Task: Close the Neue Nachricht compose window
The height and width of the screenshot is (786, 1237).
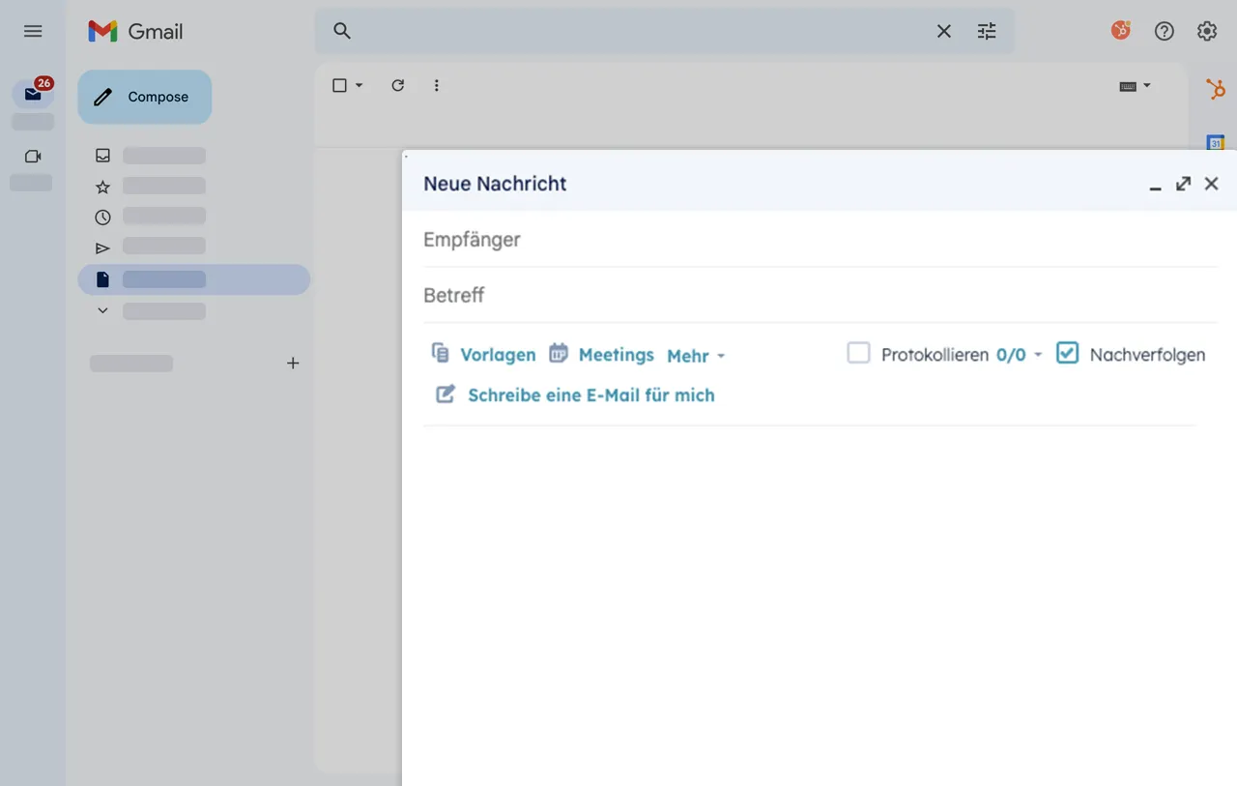Action: click(1211, 184)
